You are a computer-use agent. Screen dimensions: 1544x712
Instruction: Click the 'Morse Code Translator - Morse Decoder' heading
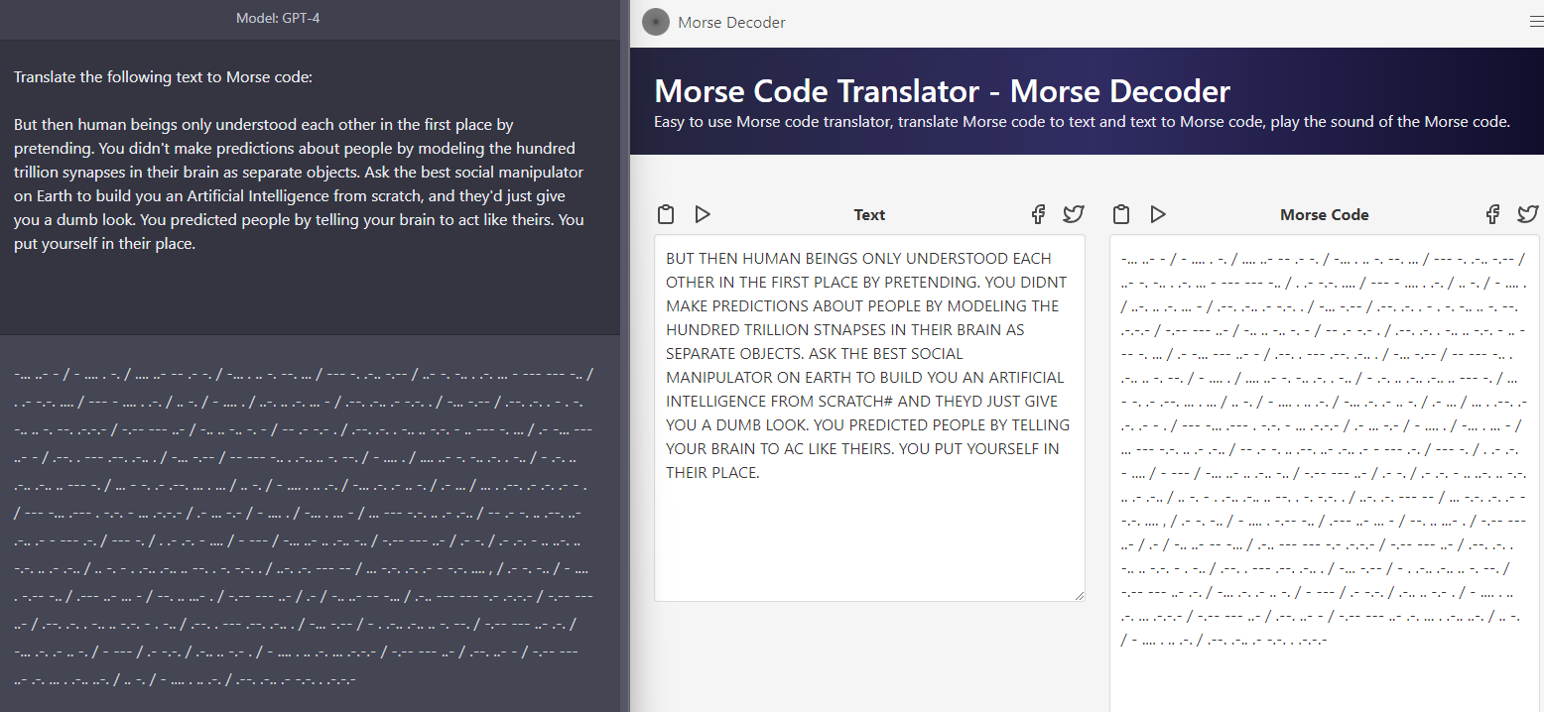[943, 91]
